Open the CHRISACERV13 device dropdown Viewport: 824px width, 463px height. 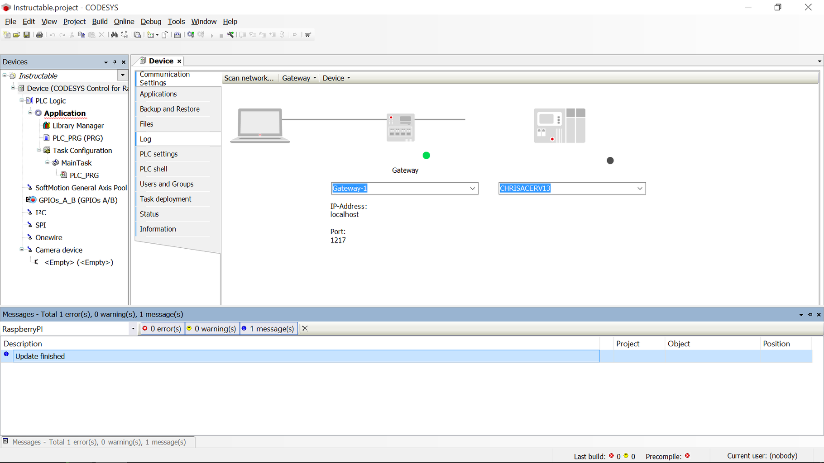click(639, 188)
